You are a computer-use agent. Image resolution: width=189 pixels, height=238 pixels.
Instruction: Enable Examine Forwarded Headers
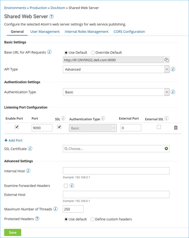coord(66,186)
